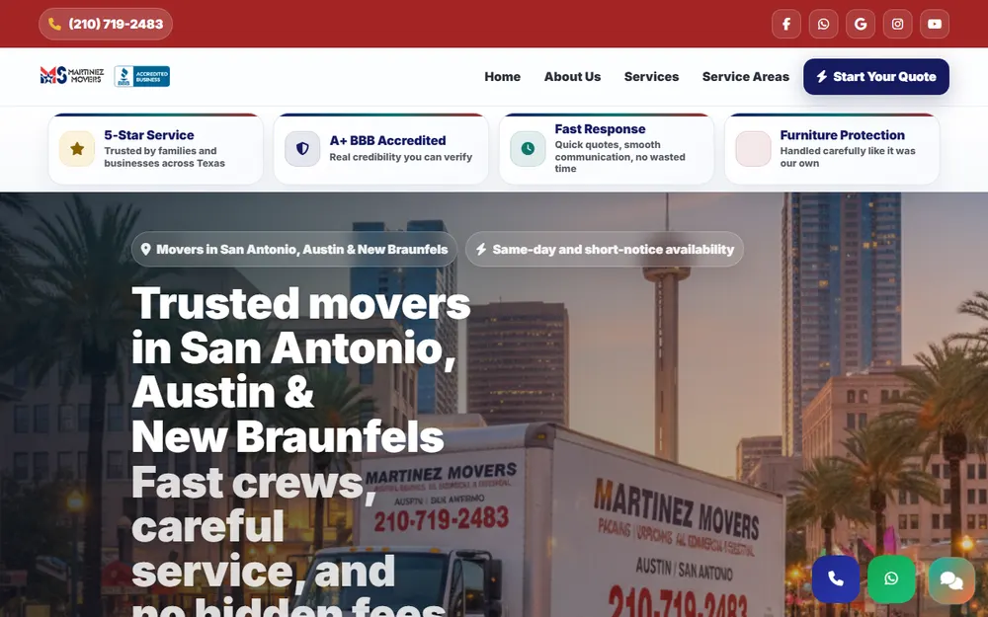
Task: Click the lightning icon on Start Your Quote
Action: [x=822, y=77]
